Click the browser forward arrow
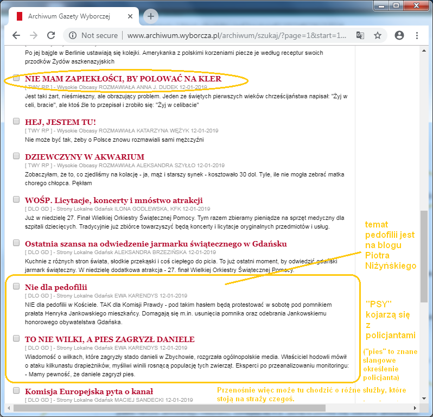Screen dimensions: 433x417 point(34,35)
